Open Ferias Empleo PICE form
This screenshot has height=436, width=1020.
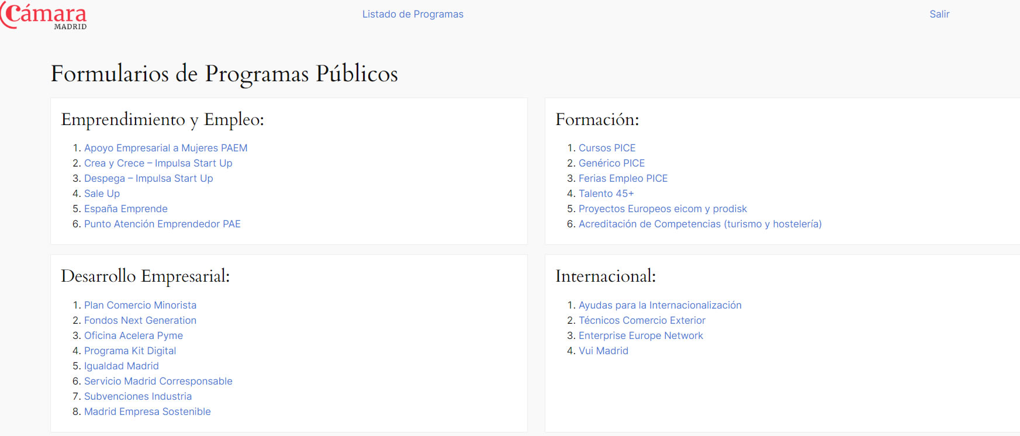[x=623, y=178]
